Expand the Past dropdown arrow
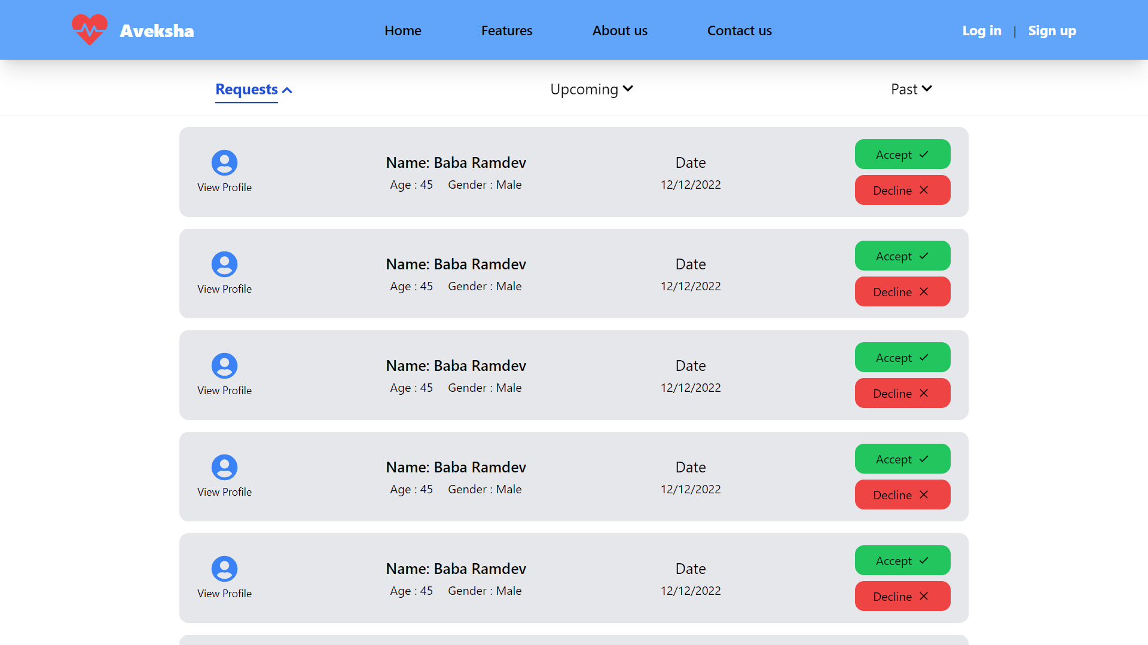The width and height of the screenshot is (1148, 645). (x=927, y=89)
